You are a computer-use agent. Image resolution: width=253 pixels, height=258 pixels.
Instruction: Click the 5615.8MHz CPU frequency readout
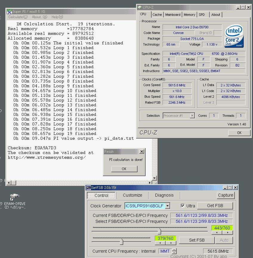[x=218, y=251]
